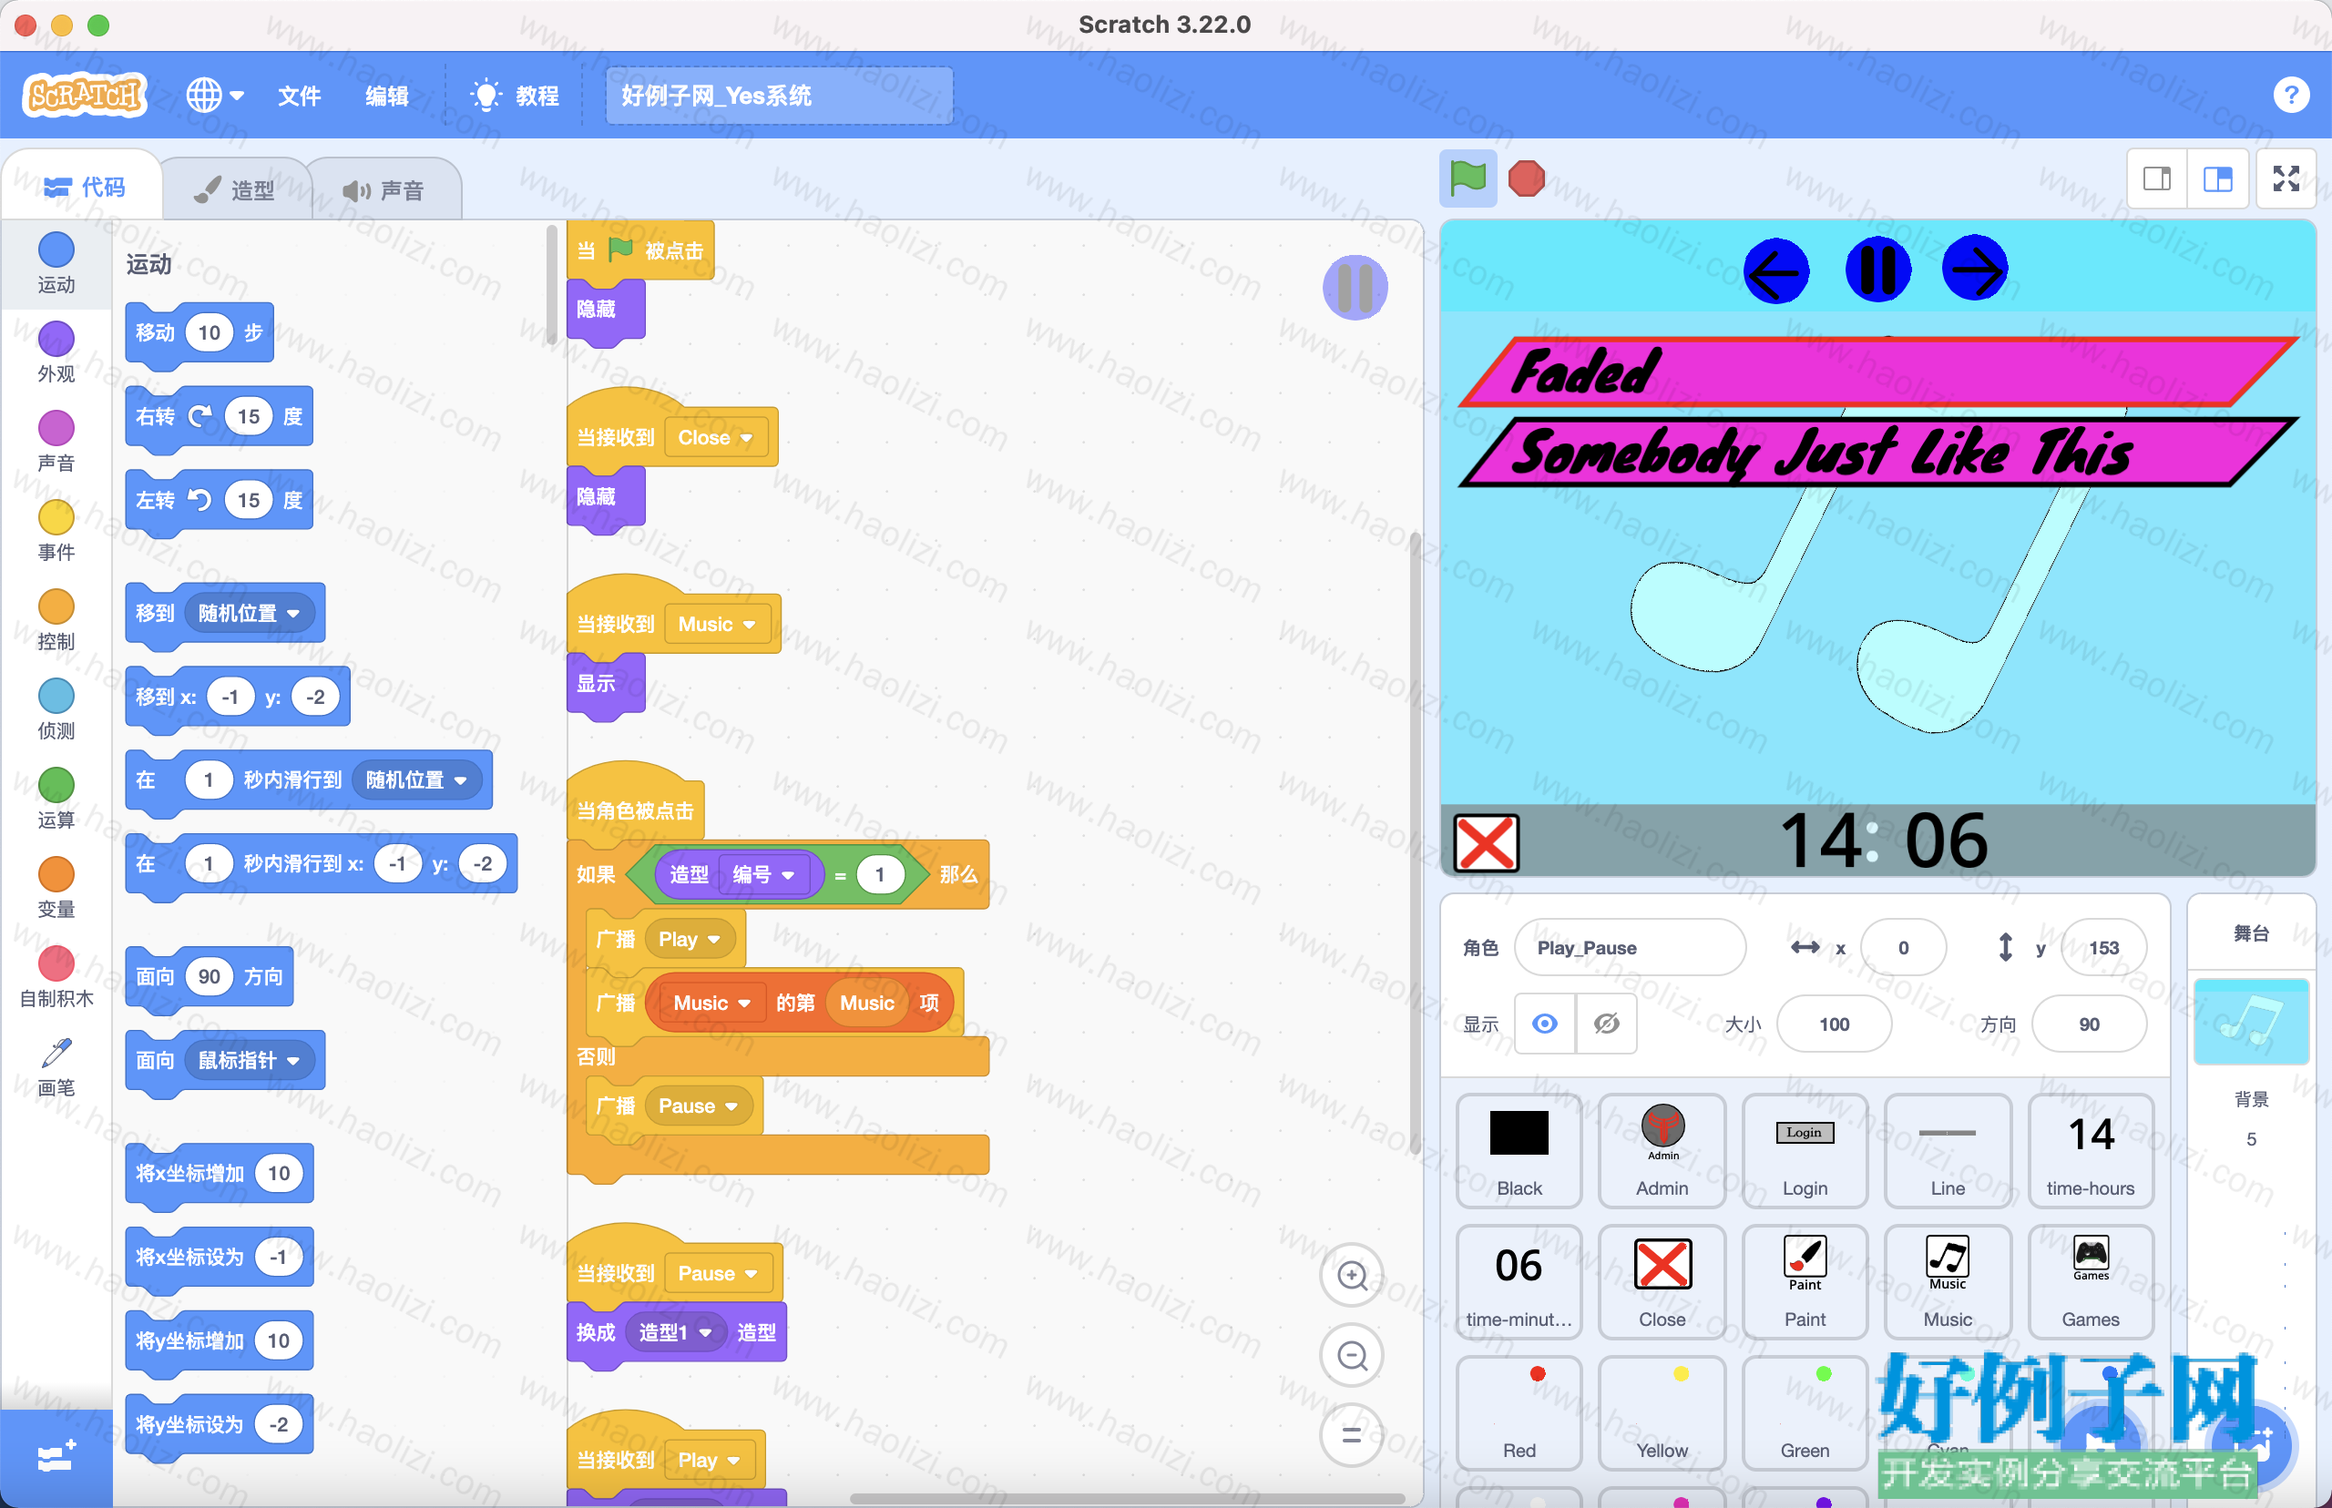Image resolution: width=2332 pixels, height=1508 pixels.
Task: Reset workspace zoom to default
Action: point(1352,1434)
